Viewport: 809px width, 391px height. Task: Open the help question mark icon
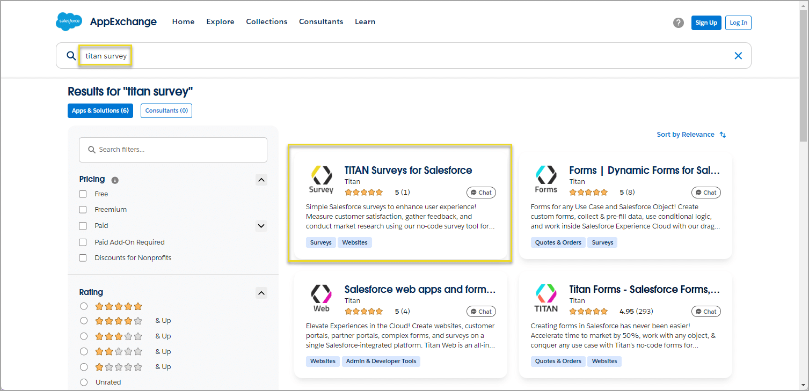click(x=678, y=23)
